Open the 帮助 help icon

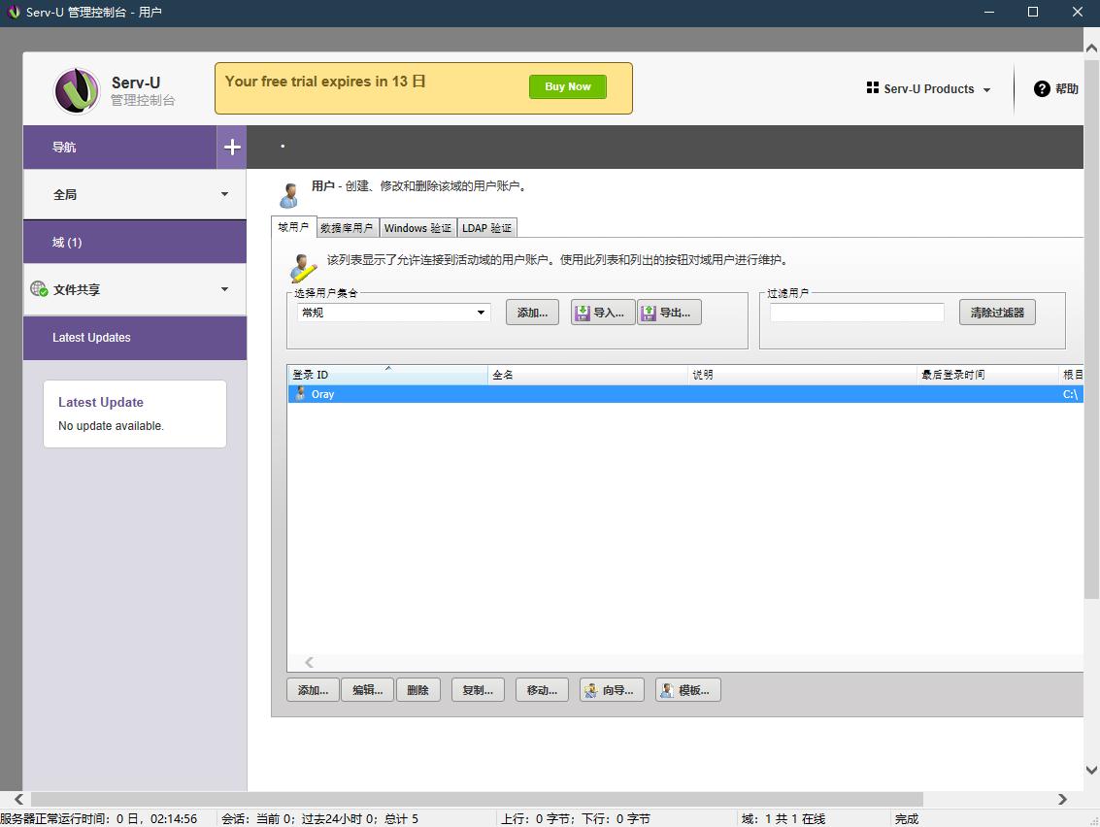click(x=1042, y=88)
